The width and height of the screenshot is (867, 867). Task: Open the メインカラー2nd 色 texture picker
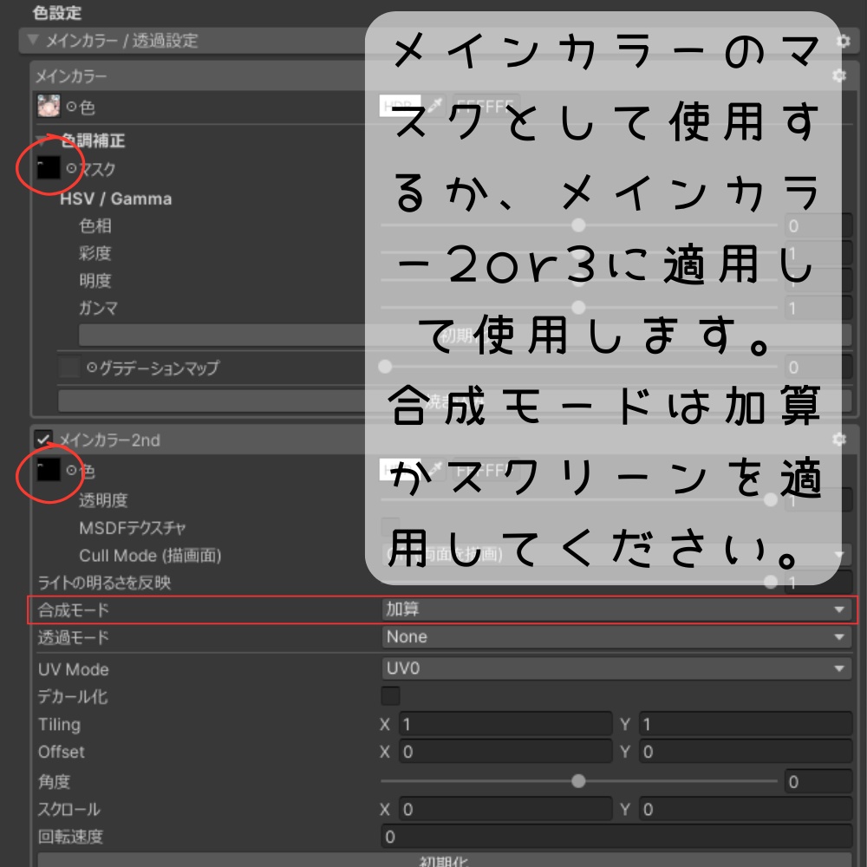pos(71,470)
